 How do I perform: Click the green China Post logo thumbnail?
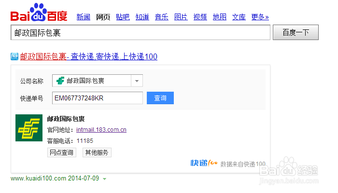[29, 128]
